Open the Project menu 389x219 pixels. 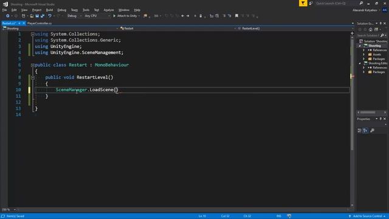pos(36,10)
